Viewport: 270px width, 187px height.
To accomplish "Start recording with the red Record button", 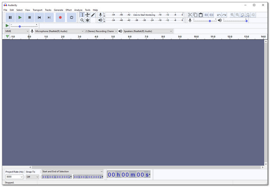I will [60, 18].
